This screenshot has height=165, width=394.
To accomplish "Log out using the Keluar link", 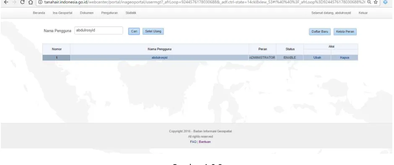I will pos(363,13).
